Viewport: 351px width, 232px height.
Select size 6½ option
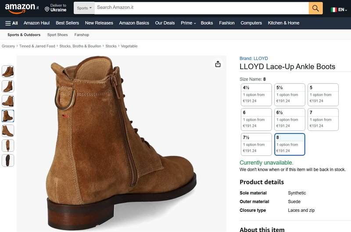290,120
